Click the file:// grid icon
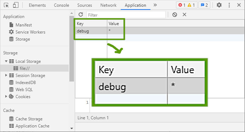 click(x=16, y=68)
